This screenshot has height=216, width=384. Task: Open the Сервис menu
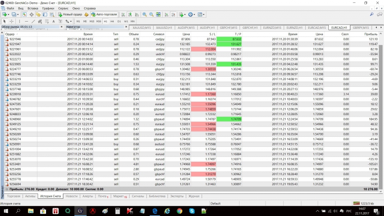[x=63, y=8]
